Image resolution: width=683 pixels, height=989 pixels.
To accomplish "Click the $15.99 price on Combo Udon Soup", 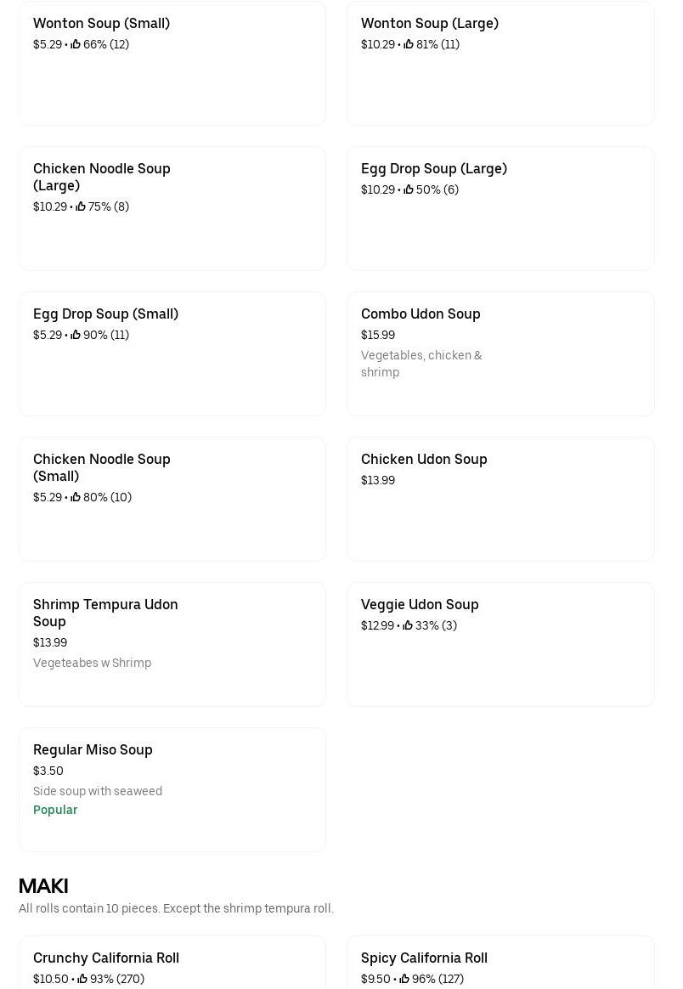I will click(378, 335).
